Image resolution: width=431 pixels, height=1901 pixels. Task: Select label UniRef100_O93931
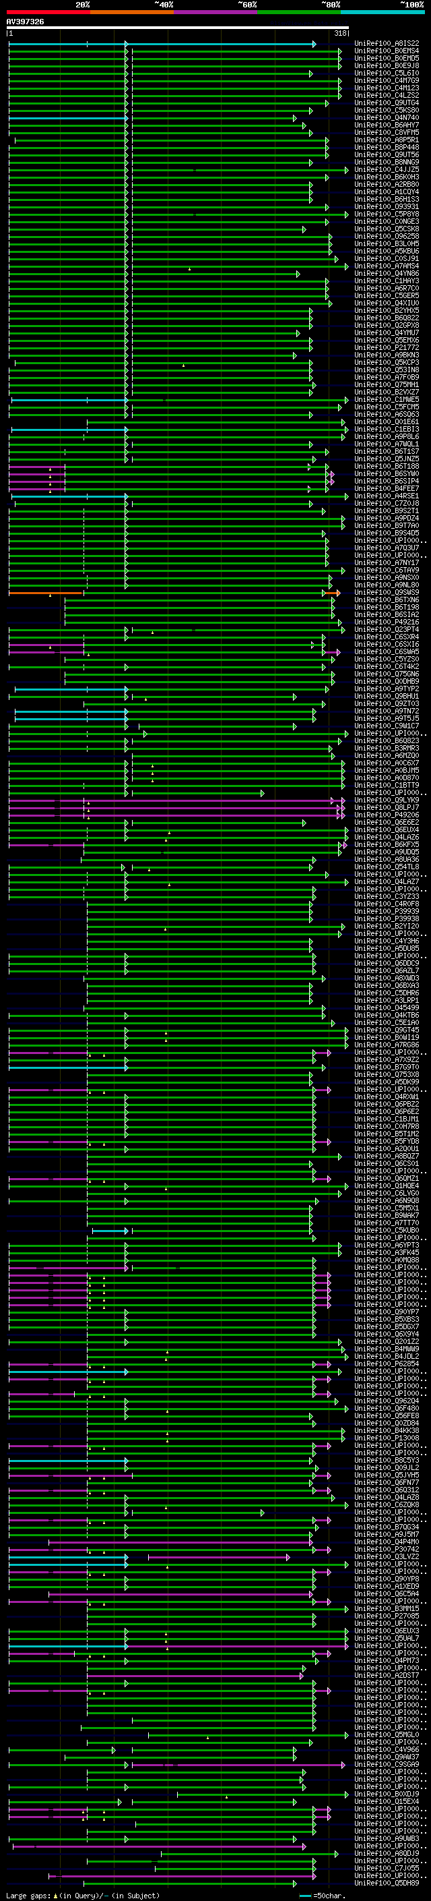click(387, 206)
